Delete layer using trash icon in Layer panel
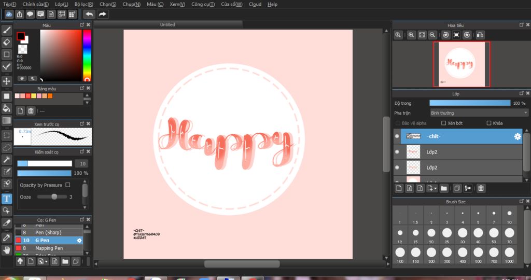Screen dimensions: 531x280 point(481,188)
